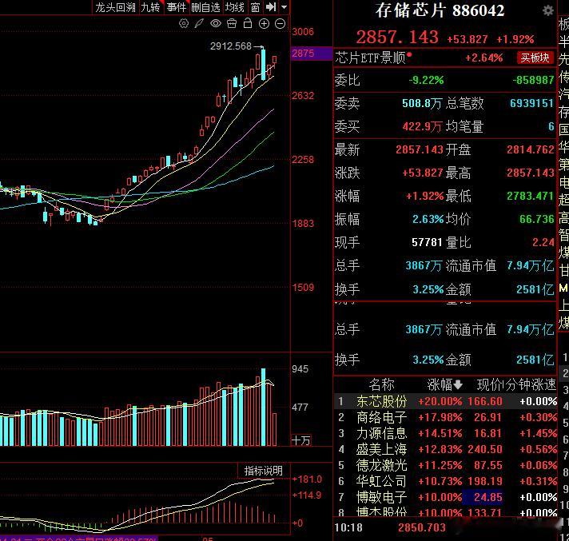Open the 芯片ETF景顺 link

click(370, 58)
